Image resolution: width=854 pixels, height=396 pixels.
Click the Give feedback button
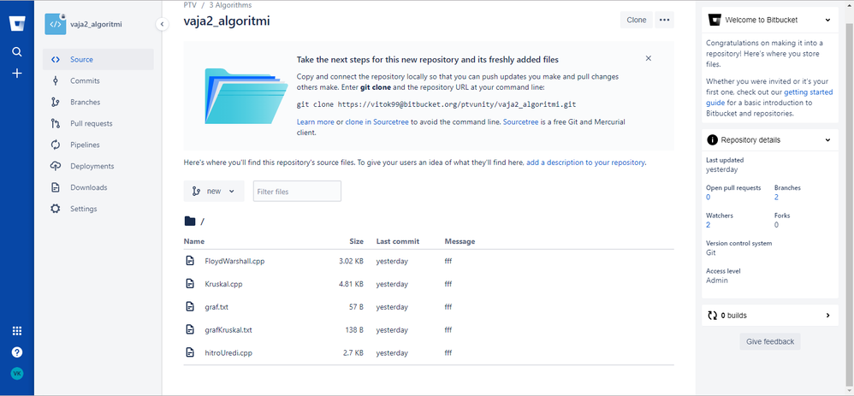(x=770, y=341)
